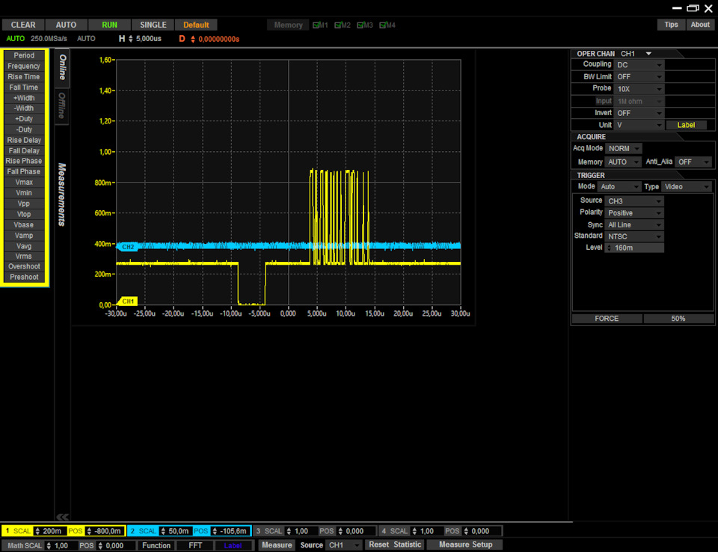This screenshot has width=718, height=552.
Task: Select the Period measurement
Action: coord(24,55)
